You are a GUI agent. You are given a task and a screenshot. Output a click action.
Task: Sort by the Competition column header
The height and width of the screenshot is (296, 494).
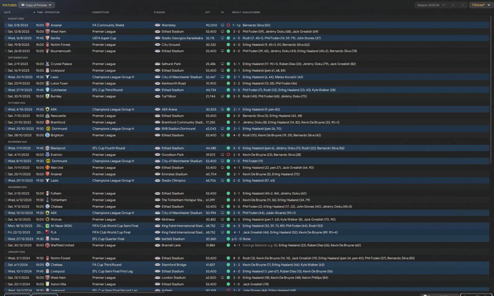pos(100,12)
